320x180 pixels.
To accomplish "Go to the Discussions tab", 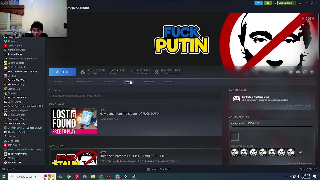I will coord(108,82).
